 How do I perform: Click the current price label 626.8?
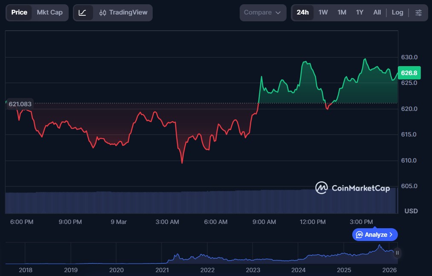[x=409, y=73]
